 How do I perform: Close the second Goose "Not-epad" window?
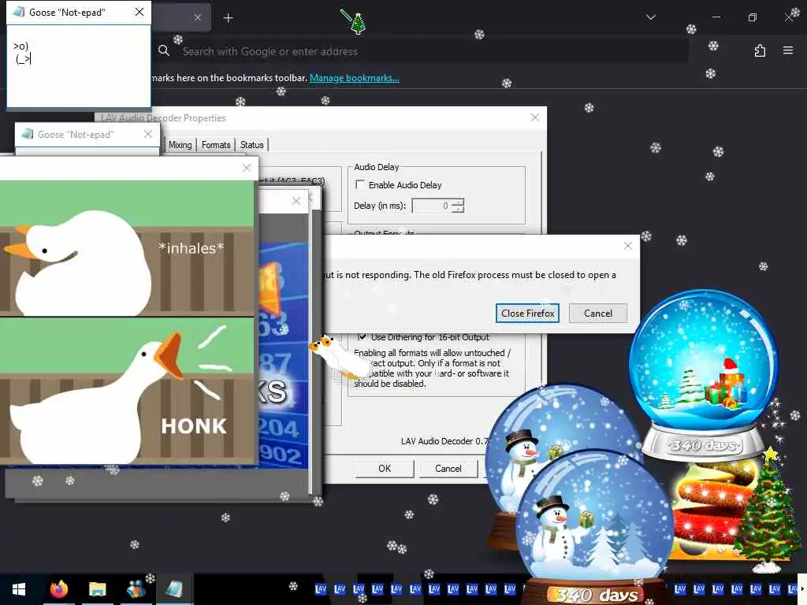tap(148, 134)
